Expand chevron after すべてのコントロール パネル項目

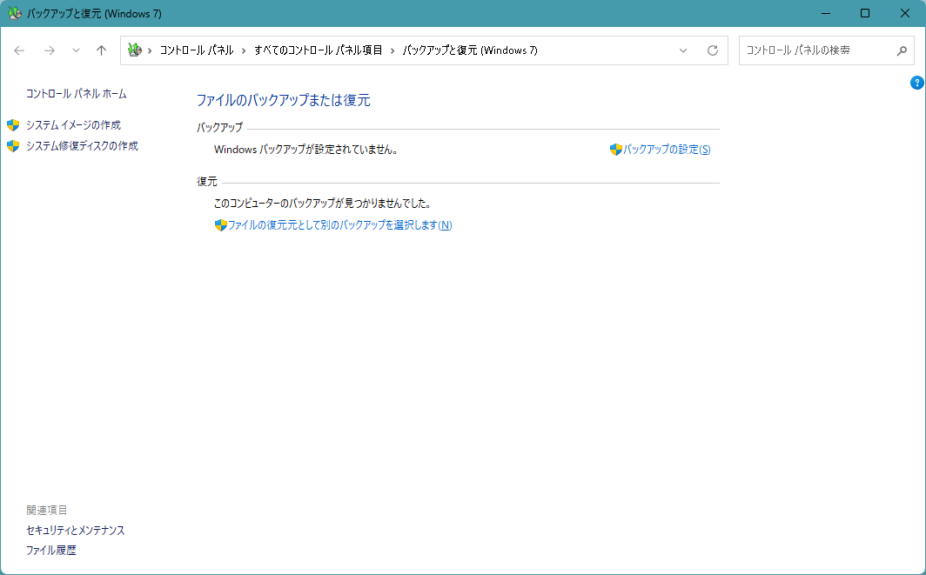point(393,50)
